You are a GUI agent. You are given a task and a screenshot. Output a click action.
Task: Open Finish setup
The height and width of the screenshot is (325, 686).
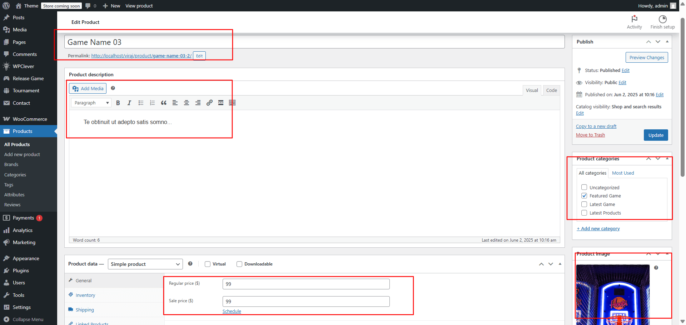662,22
